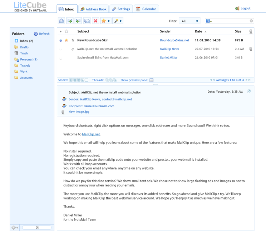The height and width of the screenshot is (237, 266).
Task: Open the Calendar tab
Action: (x=146, y=9)
